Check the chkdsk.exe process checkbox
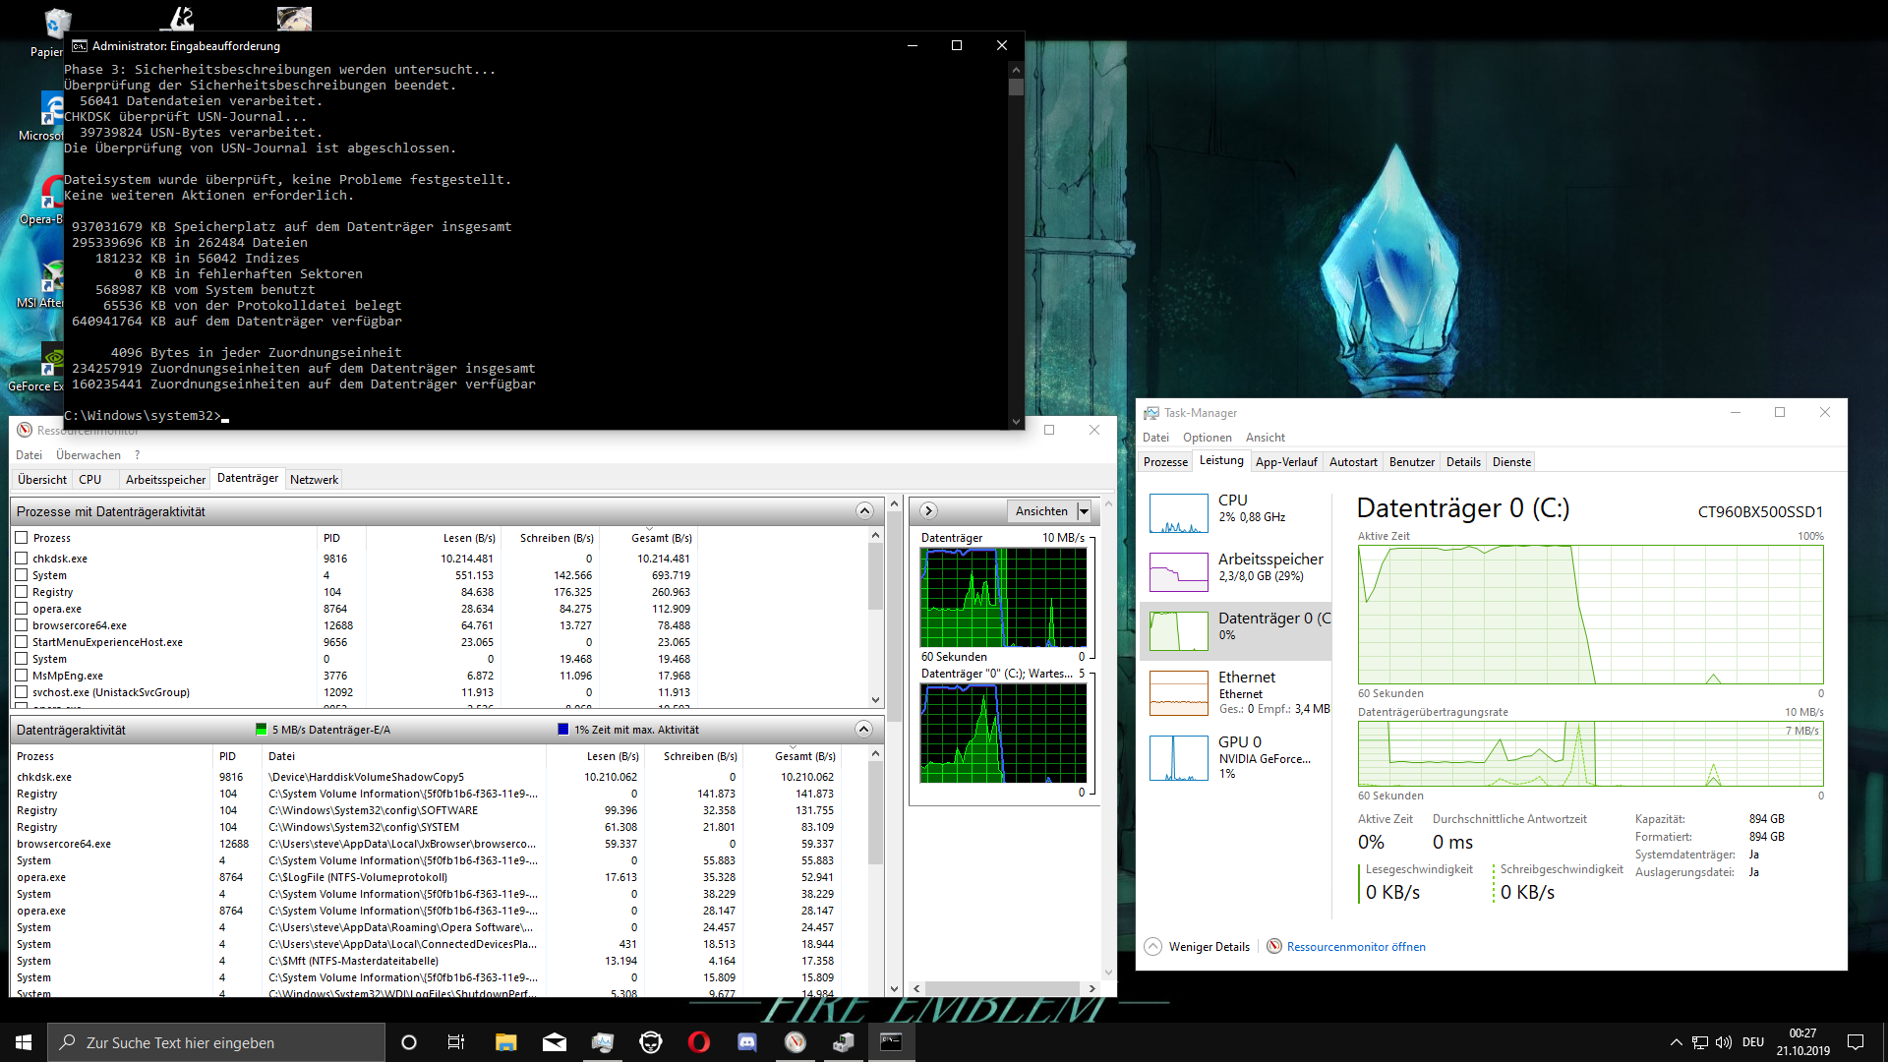The image size is (1888, 1062). pos(22,559)
